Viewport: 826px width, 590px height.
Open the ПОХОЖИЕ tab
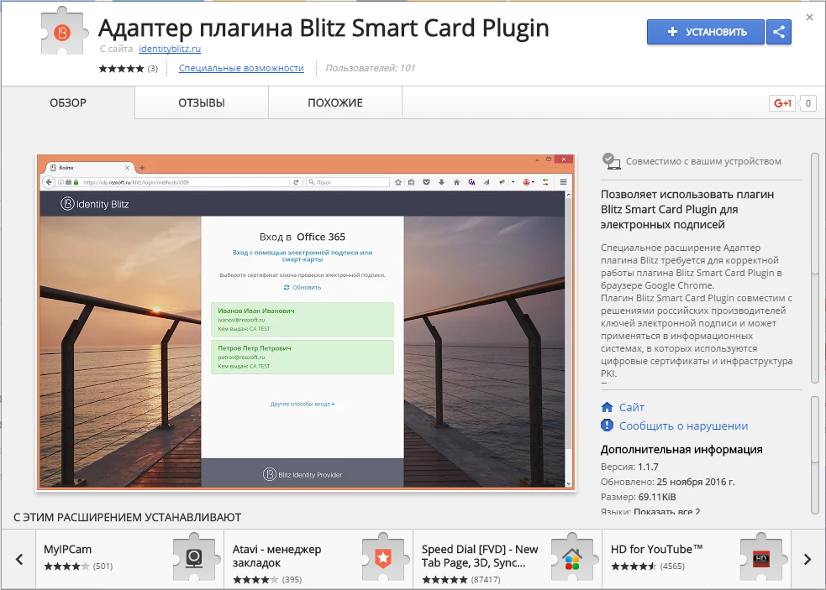(x=334, y=103)
